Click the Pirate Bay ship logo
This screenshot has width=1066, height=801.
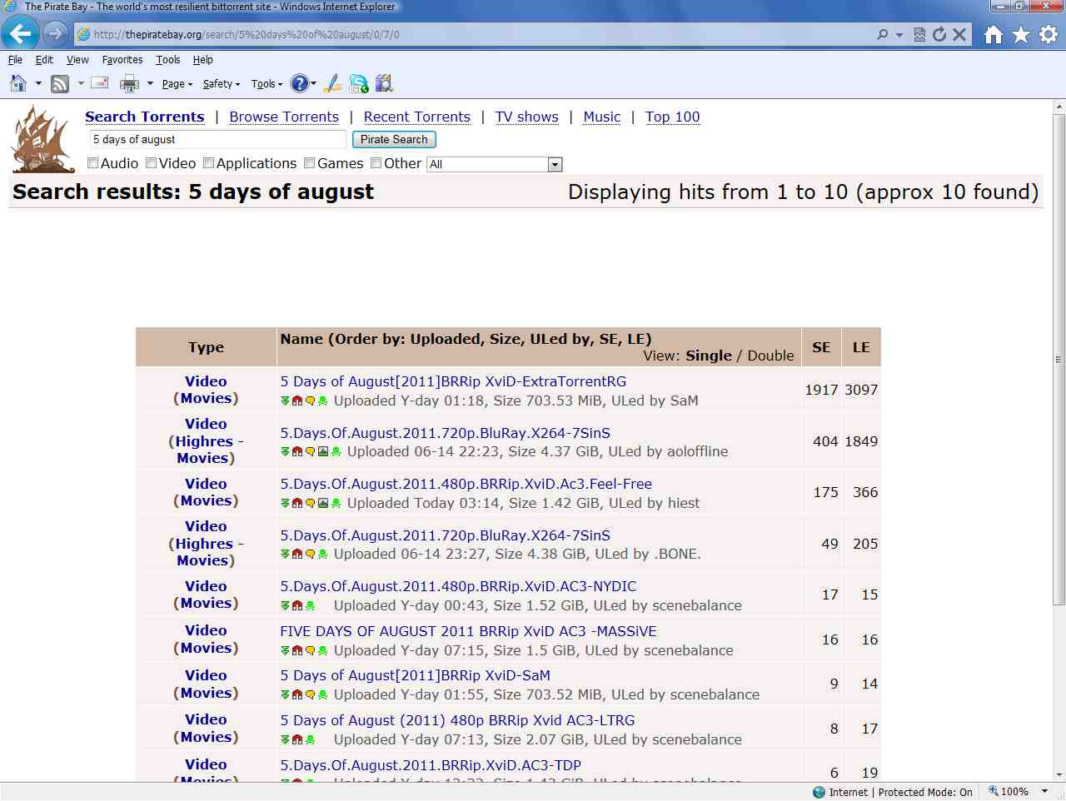click(42, 138)
